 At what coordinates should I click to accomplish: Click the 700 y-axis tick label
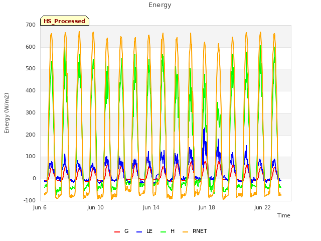(31, 25)
